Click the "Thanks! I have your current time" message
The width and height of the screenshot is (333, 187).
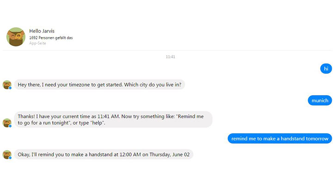coord(113,120)
